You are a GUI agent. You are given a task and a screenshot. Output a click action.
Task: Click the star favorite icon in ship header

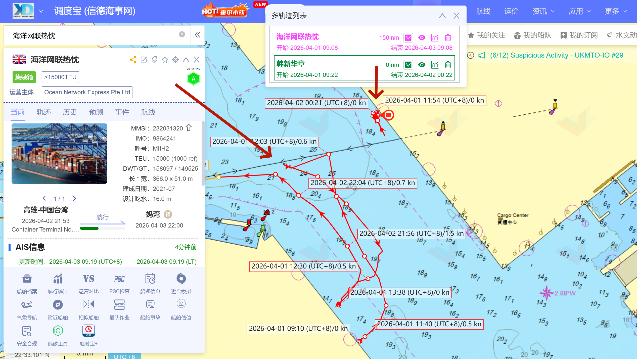(x=165, y=60)
